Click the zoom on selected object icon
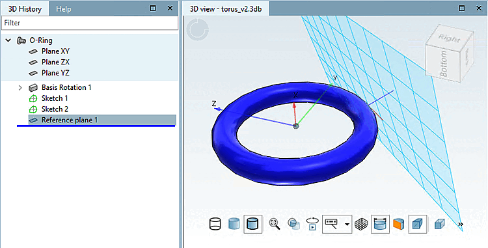 (293, 224)
